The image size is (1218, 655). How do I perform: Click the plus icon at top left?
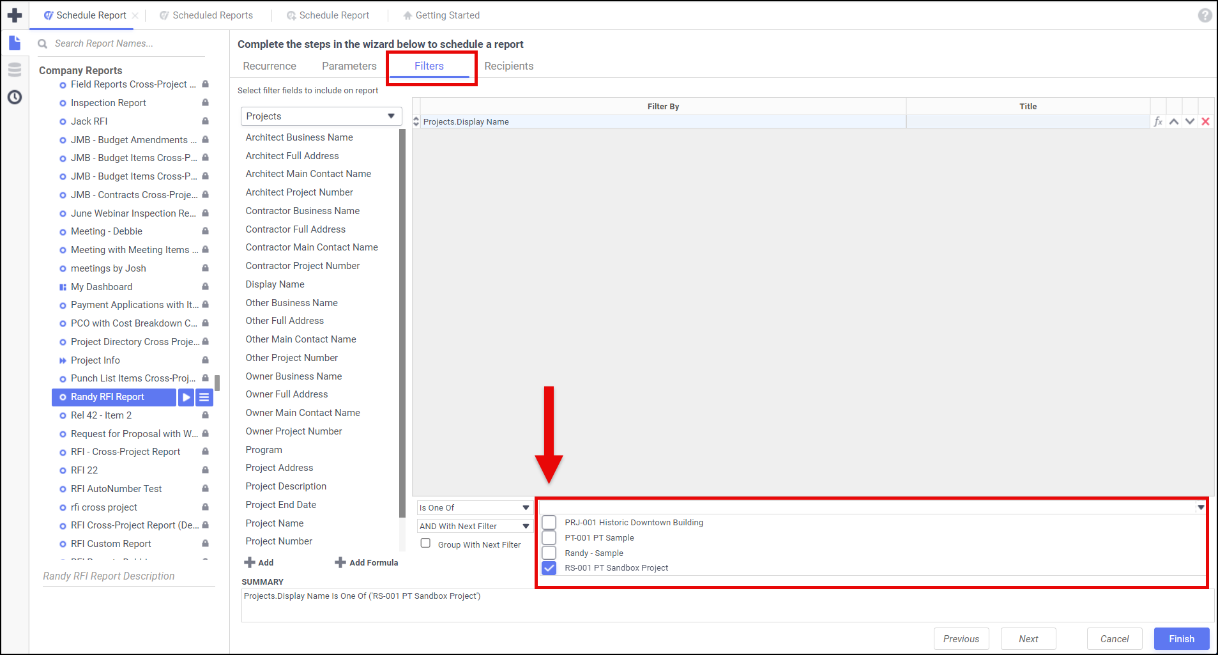pos(15,15)
